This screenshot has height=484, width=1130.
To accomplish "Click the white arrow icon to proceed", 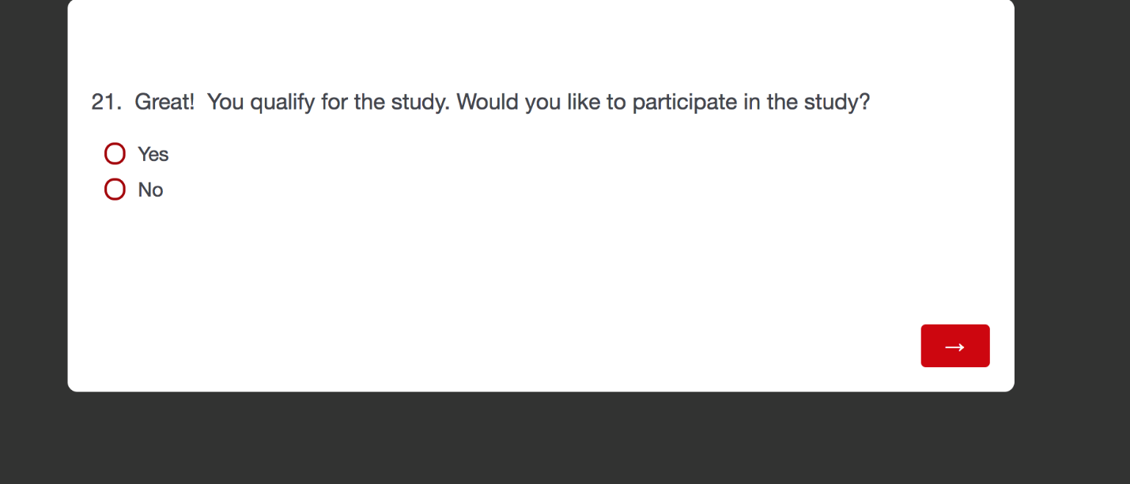I will tap(954, 347).
